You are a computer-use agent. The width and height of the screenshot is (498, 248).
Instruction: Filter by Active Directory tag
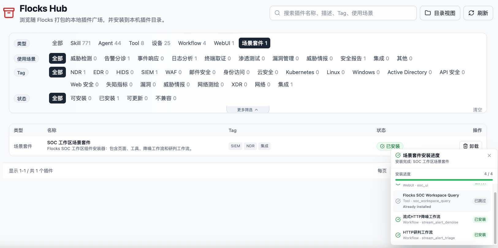(410, 72)
